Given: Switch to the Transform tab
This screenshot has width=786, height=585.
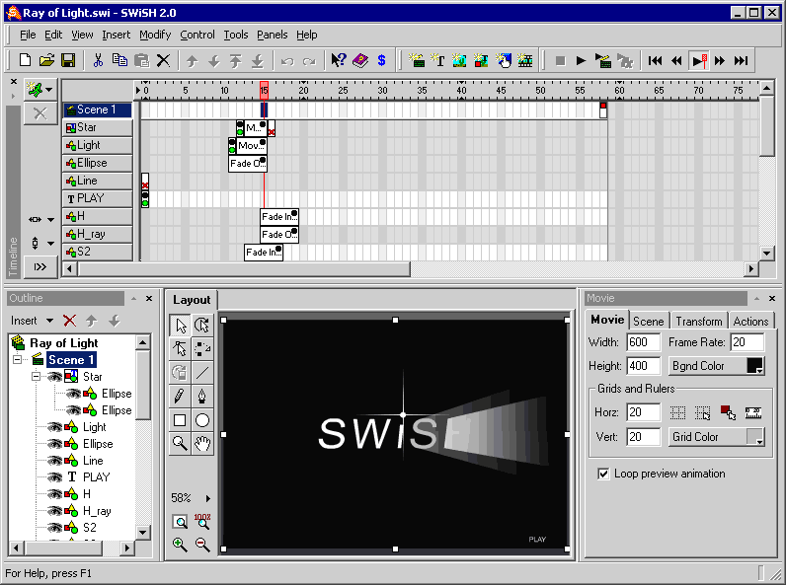Looking at the screenshot, I should pyautogui.click(x=699, y=321).
